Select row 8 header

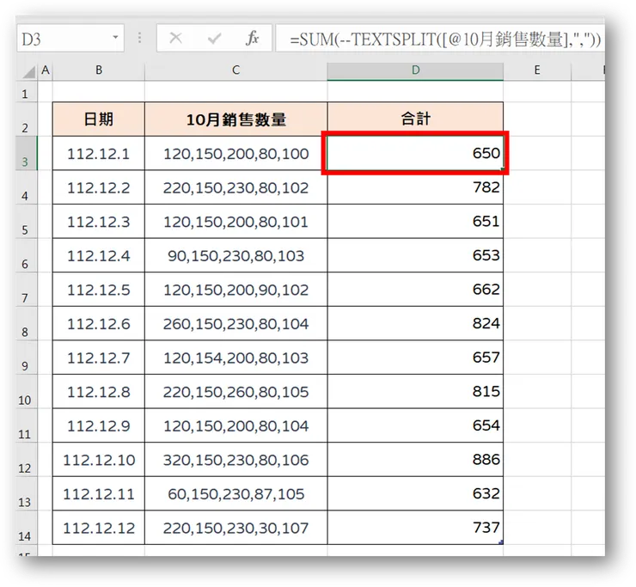tap(25, 324)
